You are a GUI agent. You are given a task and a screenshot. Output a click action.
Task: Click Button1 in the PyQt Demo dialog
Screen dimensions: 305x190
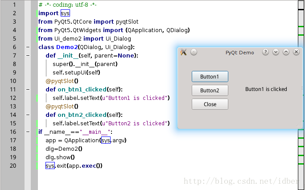210,76
